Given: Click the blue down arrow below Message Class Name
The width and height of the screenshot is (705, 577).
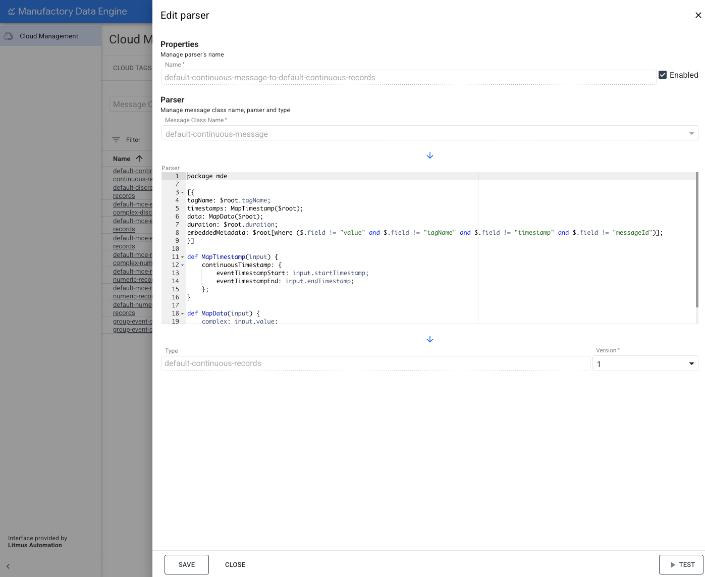Looking at the screenshot, I should pos(429,155).
